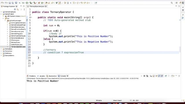Switch to the Javadoc tab
The width and height of the screenshot is (185, 104).
pyautogui.click(x=41, y=76)
